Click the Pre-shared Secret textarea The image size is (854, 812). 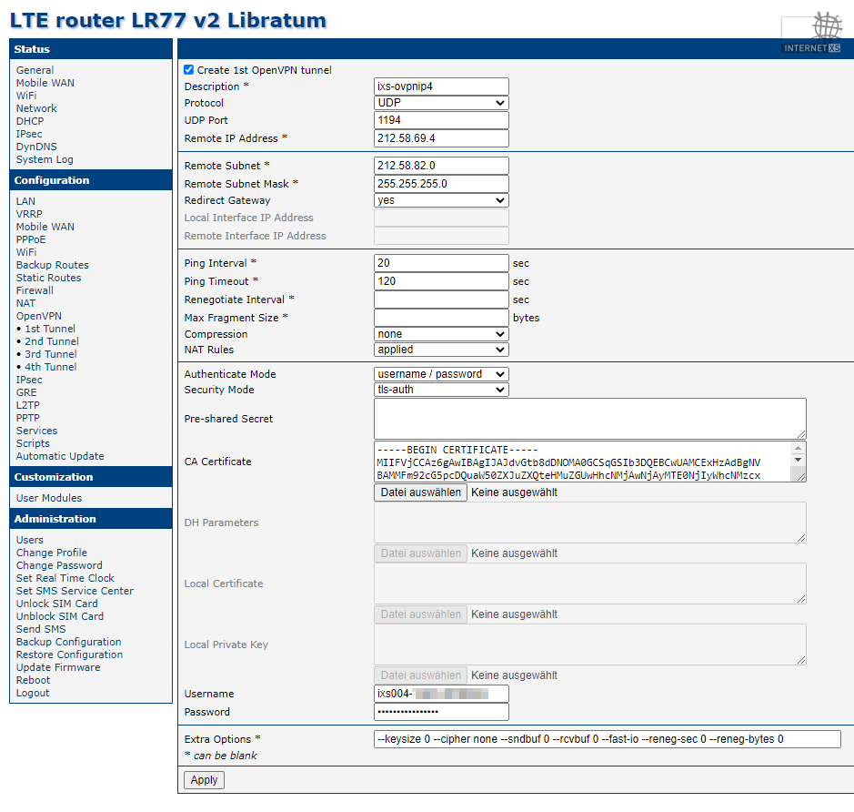[590, 419]
